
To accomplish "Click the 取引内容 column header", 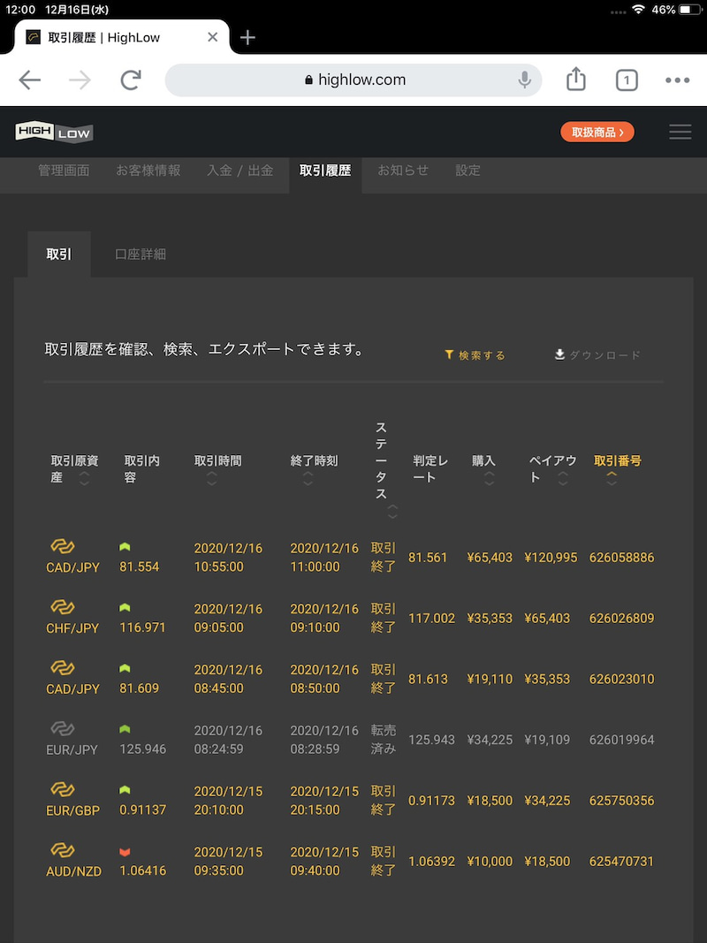I will [142, 469].
